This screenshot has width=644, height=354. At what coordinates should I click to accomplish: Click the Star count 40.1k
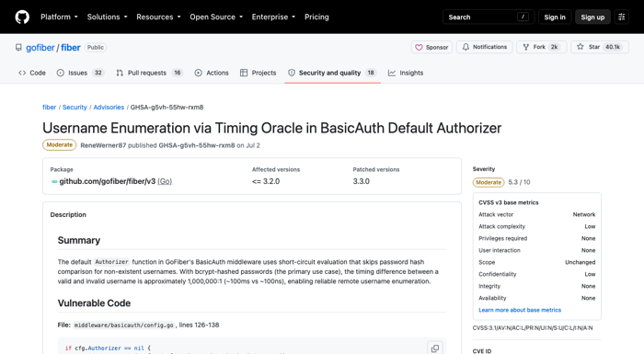(x=613, y=47)
